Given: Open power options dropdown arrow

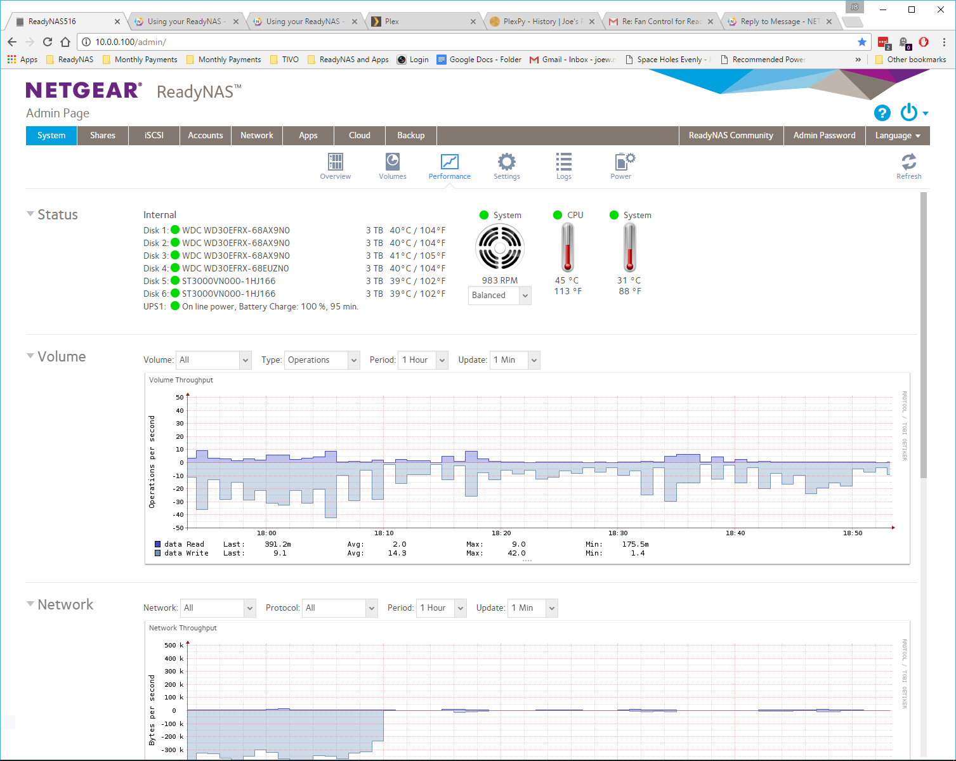Looking at the screenshot, I should coord(926,114).
